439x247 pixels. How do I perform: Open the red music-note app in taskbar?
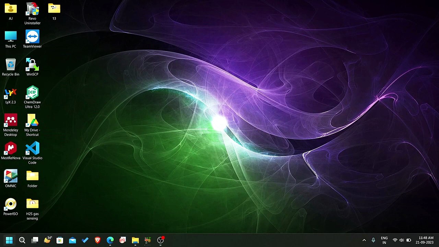[x=122, y=240]
